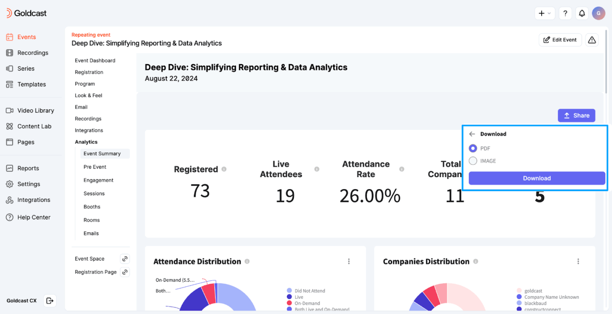Go to the Engagement analytics section
The width and height of the screenshot is (612, 314).
pyautogui.click(x=98, y=180)
